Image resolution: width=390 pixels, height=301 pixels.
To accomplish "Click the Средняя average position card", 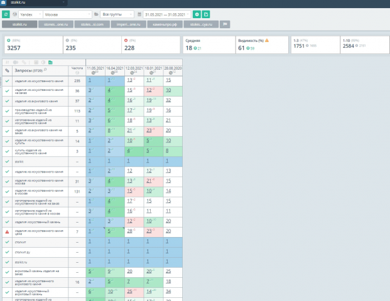I will coord(209,45).
